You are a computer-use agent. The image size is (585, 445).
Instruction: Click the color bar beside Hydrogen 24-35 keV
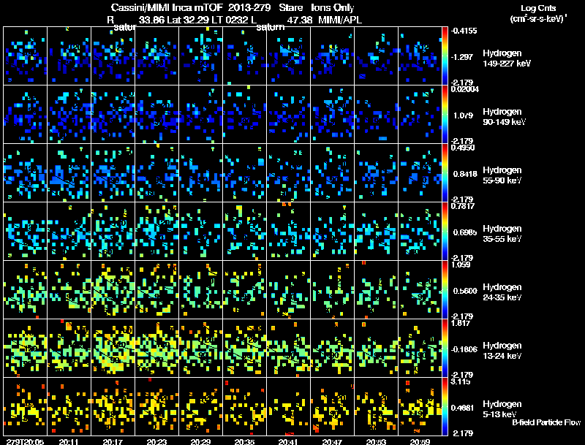point(445,290)
